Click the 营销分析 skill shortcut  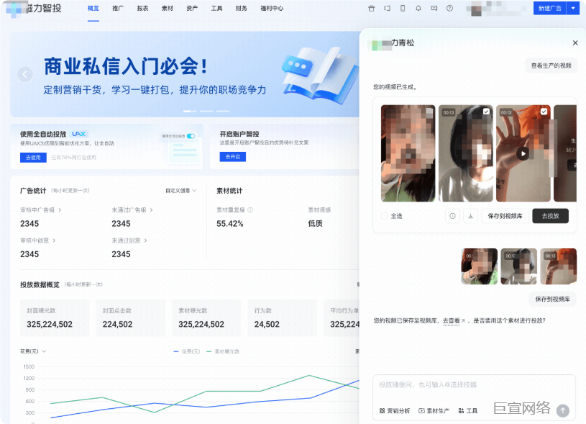(394, 410)
